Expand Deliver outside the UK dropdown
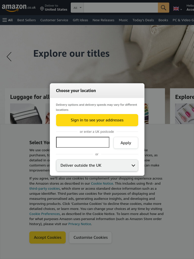Viewport: 194px width, 259px height. 97,165
